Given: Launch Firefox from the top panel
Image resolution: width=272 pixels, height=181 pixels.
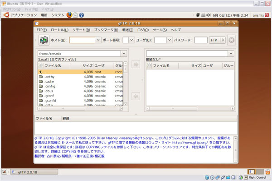Looking at the screenshot, I should (x=69, y=15).
